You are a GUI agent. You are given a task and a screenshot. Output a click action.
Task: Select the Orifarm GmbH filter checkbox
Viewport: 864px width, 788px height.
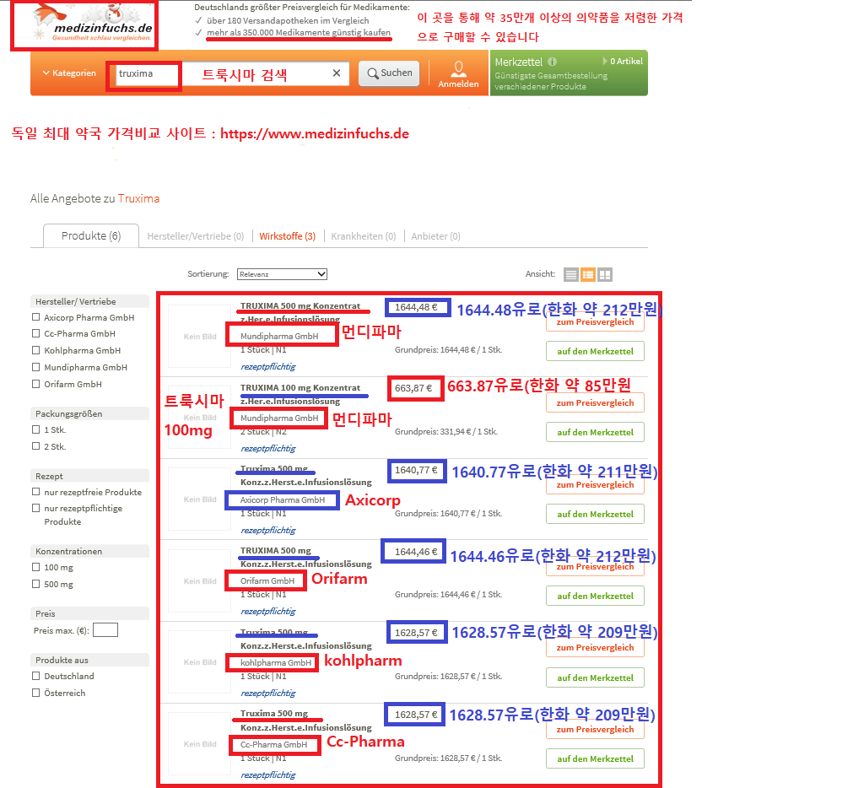pos(35,384)
